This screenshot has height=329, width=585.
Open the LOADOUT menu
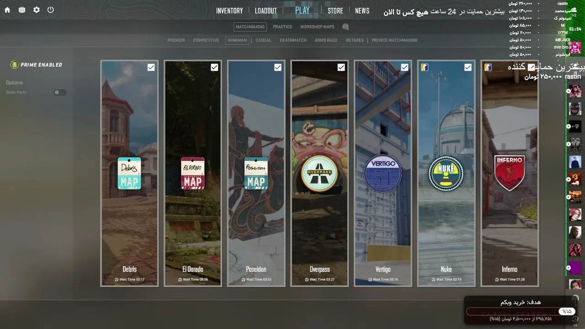click(x=266, y=11)
